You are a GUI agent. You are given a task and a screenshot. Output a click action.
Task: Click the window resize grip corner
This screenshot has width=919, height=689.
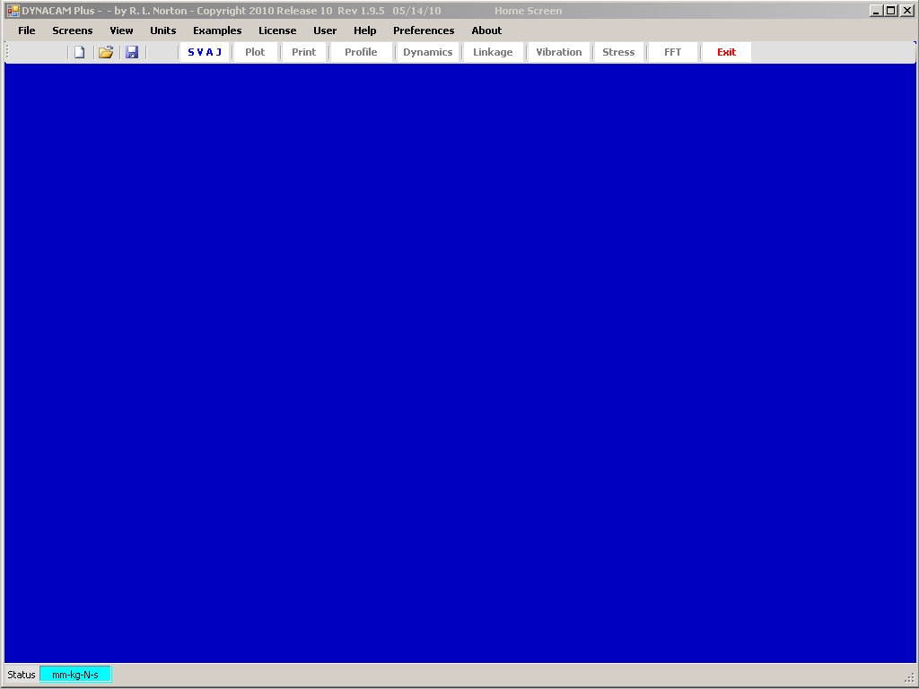909,677
